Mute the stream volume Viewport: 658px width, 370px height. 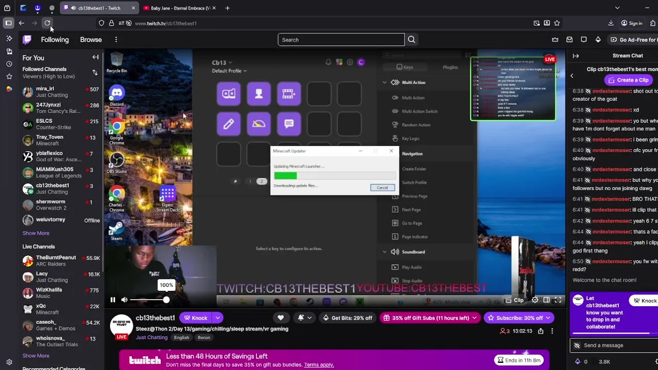pos(124,300)
